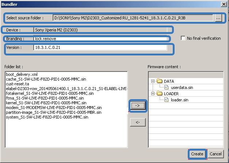Close the Bundler window
229x163 pixels.
pyautogui.click(x=224, y=4)
